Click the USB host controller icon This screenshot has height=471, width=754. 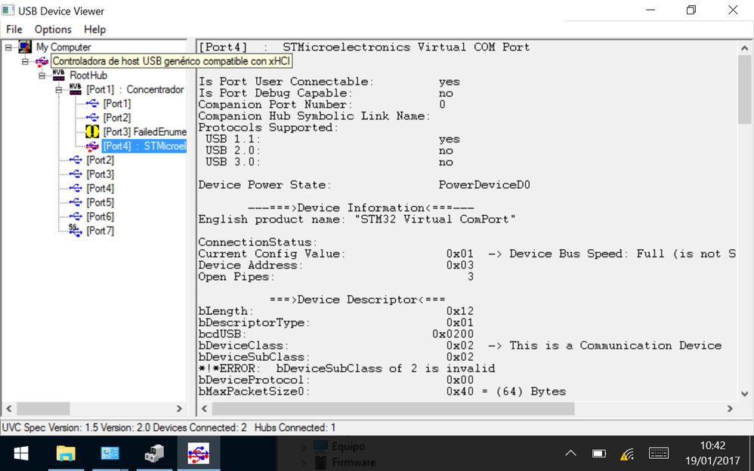[42, 61]
